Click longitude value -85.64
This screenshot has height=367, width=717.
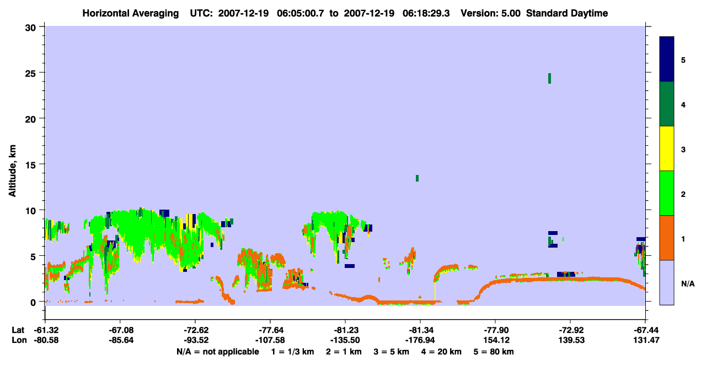click(x=120, y=340)
